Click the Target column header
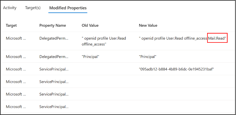 coord(11,25)
